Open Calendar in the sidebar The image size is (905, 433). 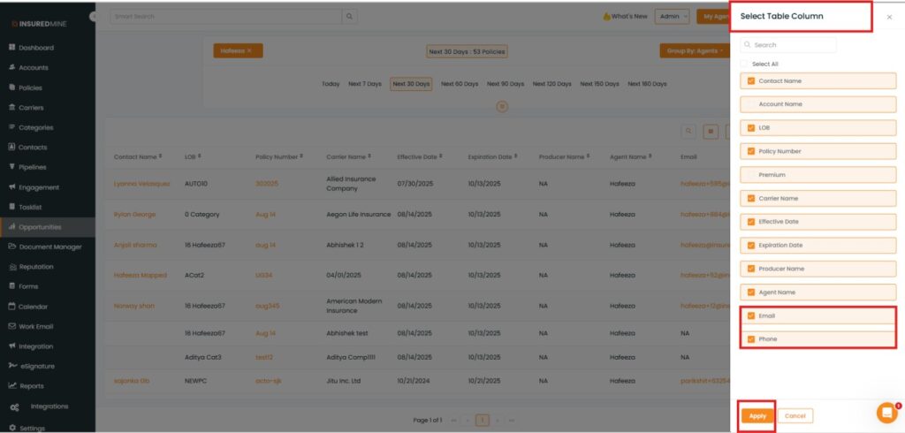pyautogui.click(x=33, y=307)
